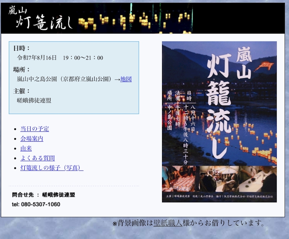The image size is (289, 239).
Task: Click the 主催 organizer 嵯峨佛徒連盟 text
Action: click(34, 100)
